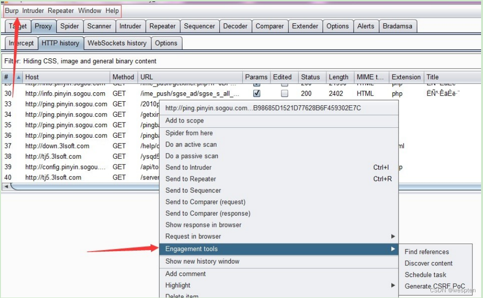The width and height of the screenshot is (483, 298).
Task: Open the Intruder menu in menu bar
Action: pos(33,11)
